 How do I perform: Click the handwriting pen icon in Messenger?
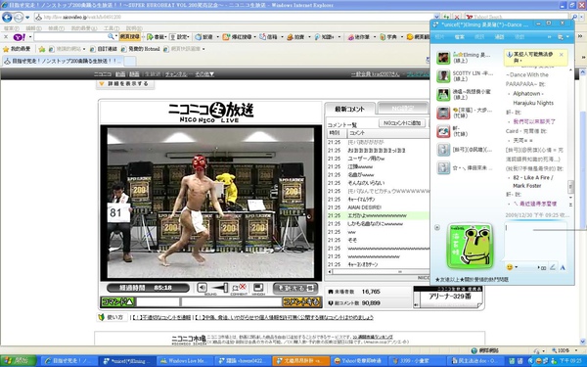coord(553,267)
